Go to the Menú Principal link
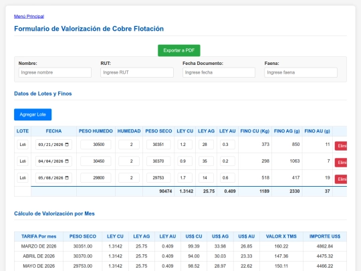This screenshot has height=271, width=361. click(x=29, y=16)
